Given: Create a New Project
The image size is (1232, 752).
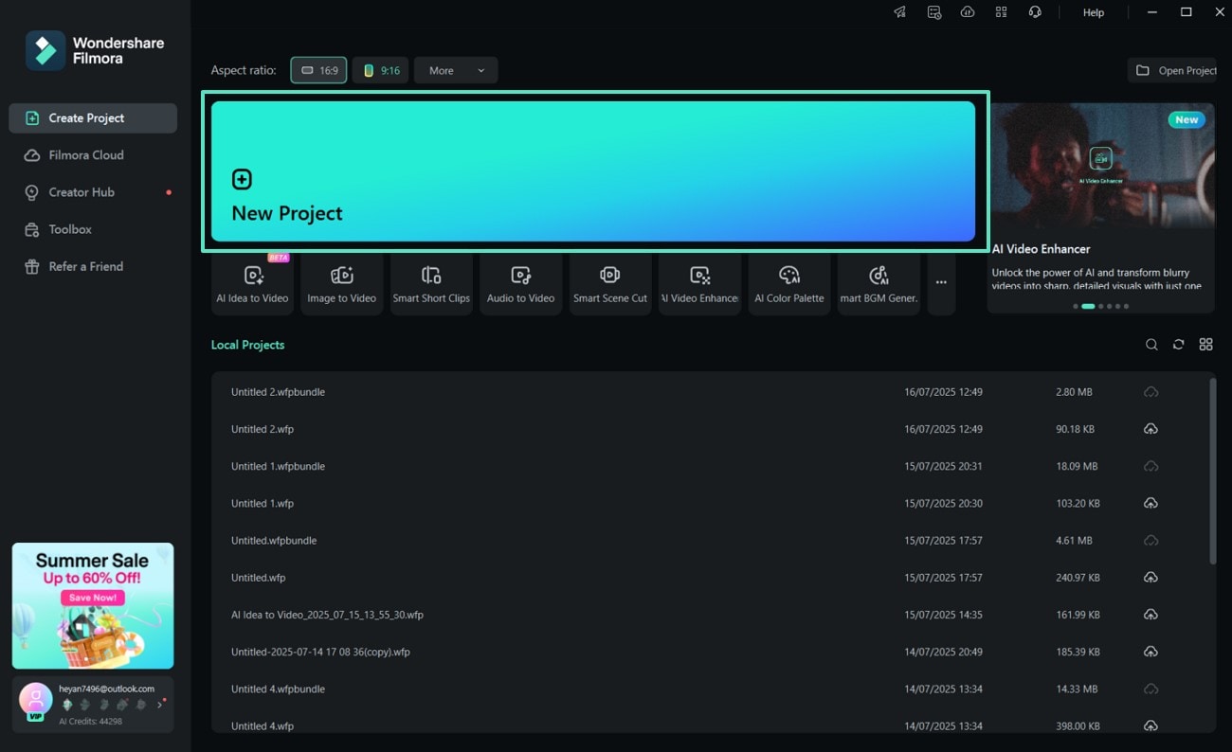Looking at the screenshot, I should [x=593, y=171].
